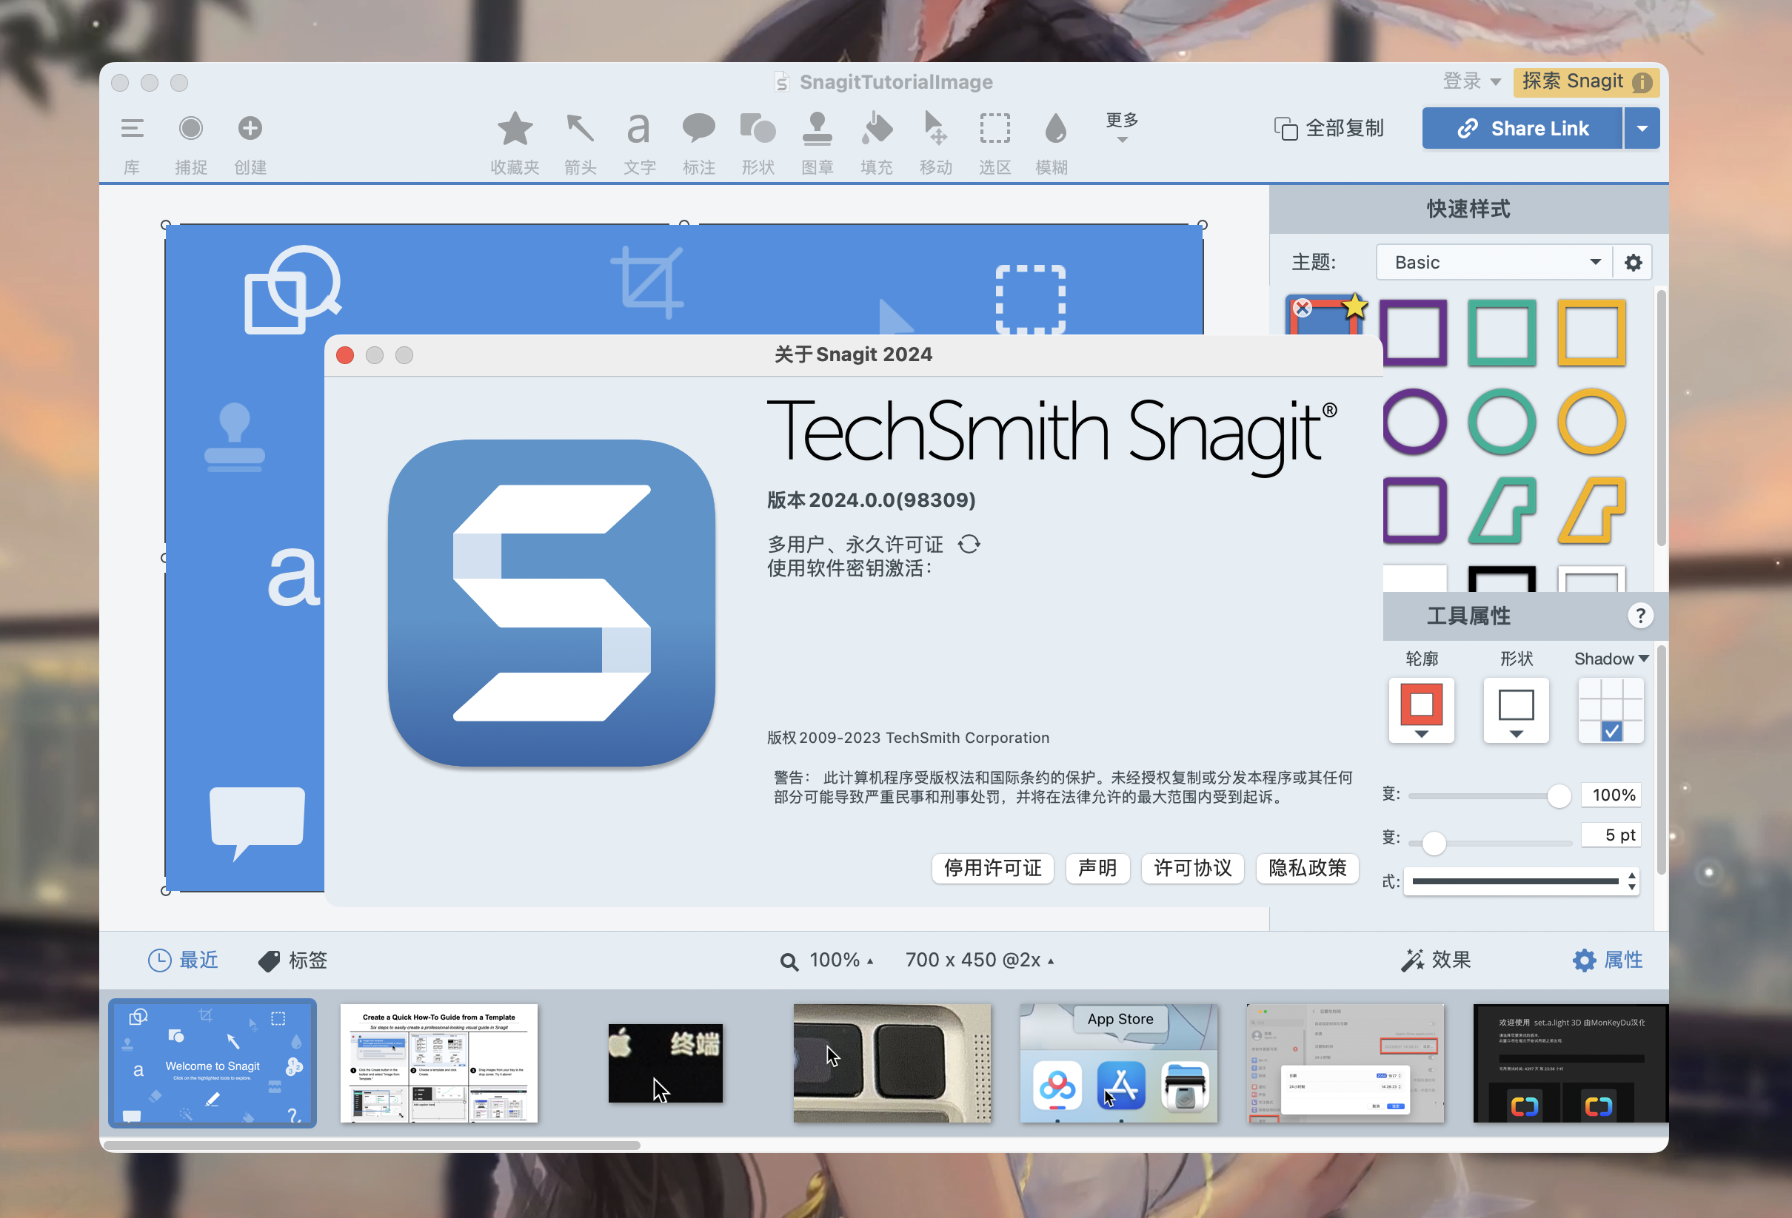The image size is (1792, 1218).
Task: Select the Fill bucket tool
Action: tap(877, 128)
